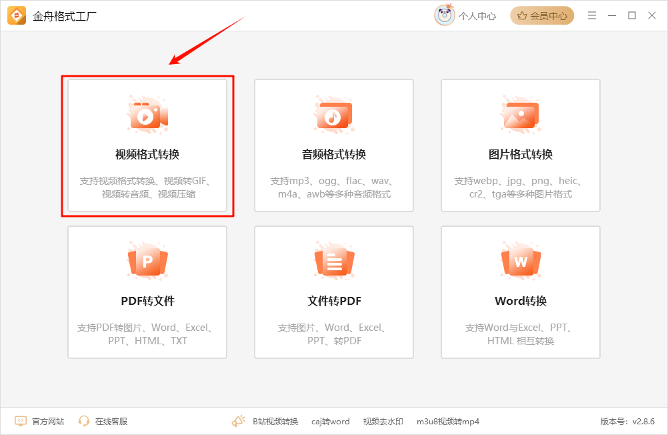Click the 视频转音频、视频压缩 description
Viewport: 668px width, 435px height.
point(148,194)
